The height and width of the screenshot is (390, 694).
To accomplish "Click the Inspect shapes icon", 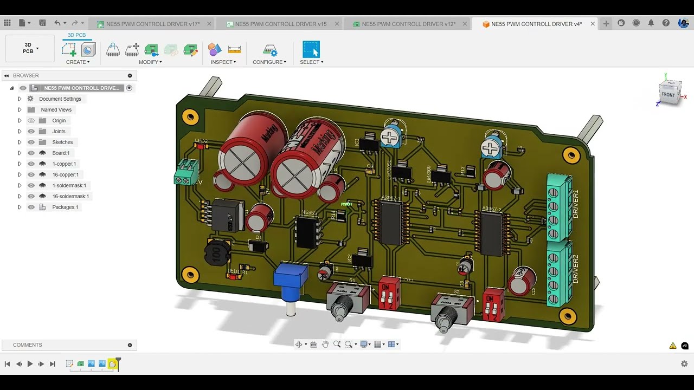I will (215, 50).
